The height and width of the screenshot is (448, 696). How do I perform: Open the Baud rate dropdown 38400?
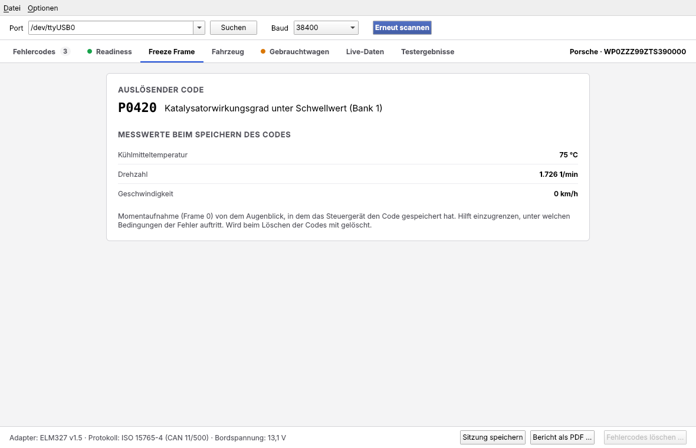pyautogui.click(x=326, y=28)
